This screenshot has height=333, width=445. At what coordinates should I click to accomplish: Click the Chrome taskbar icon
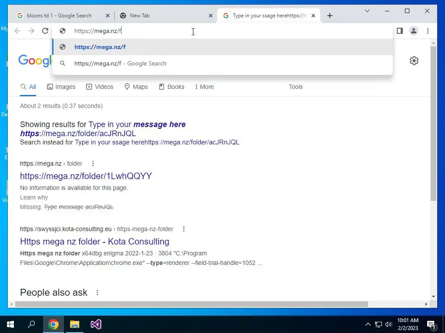coord(53,324)
